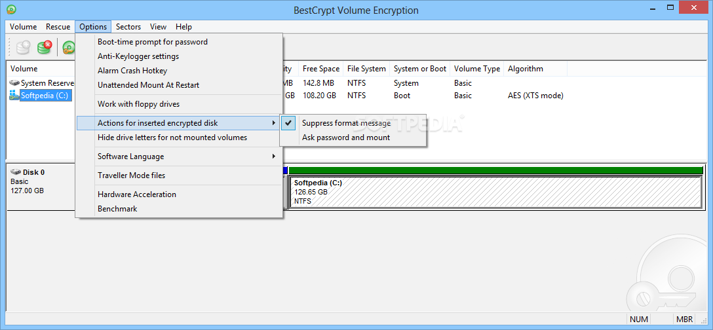
Task: Click the green bar above Softpedia (C:) partition
Action: tap(495, 170)
